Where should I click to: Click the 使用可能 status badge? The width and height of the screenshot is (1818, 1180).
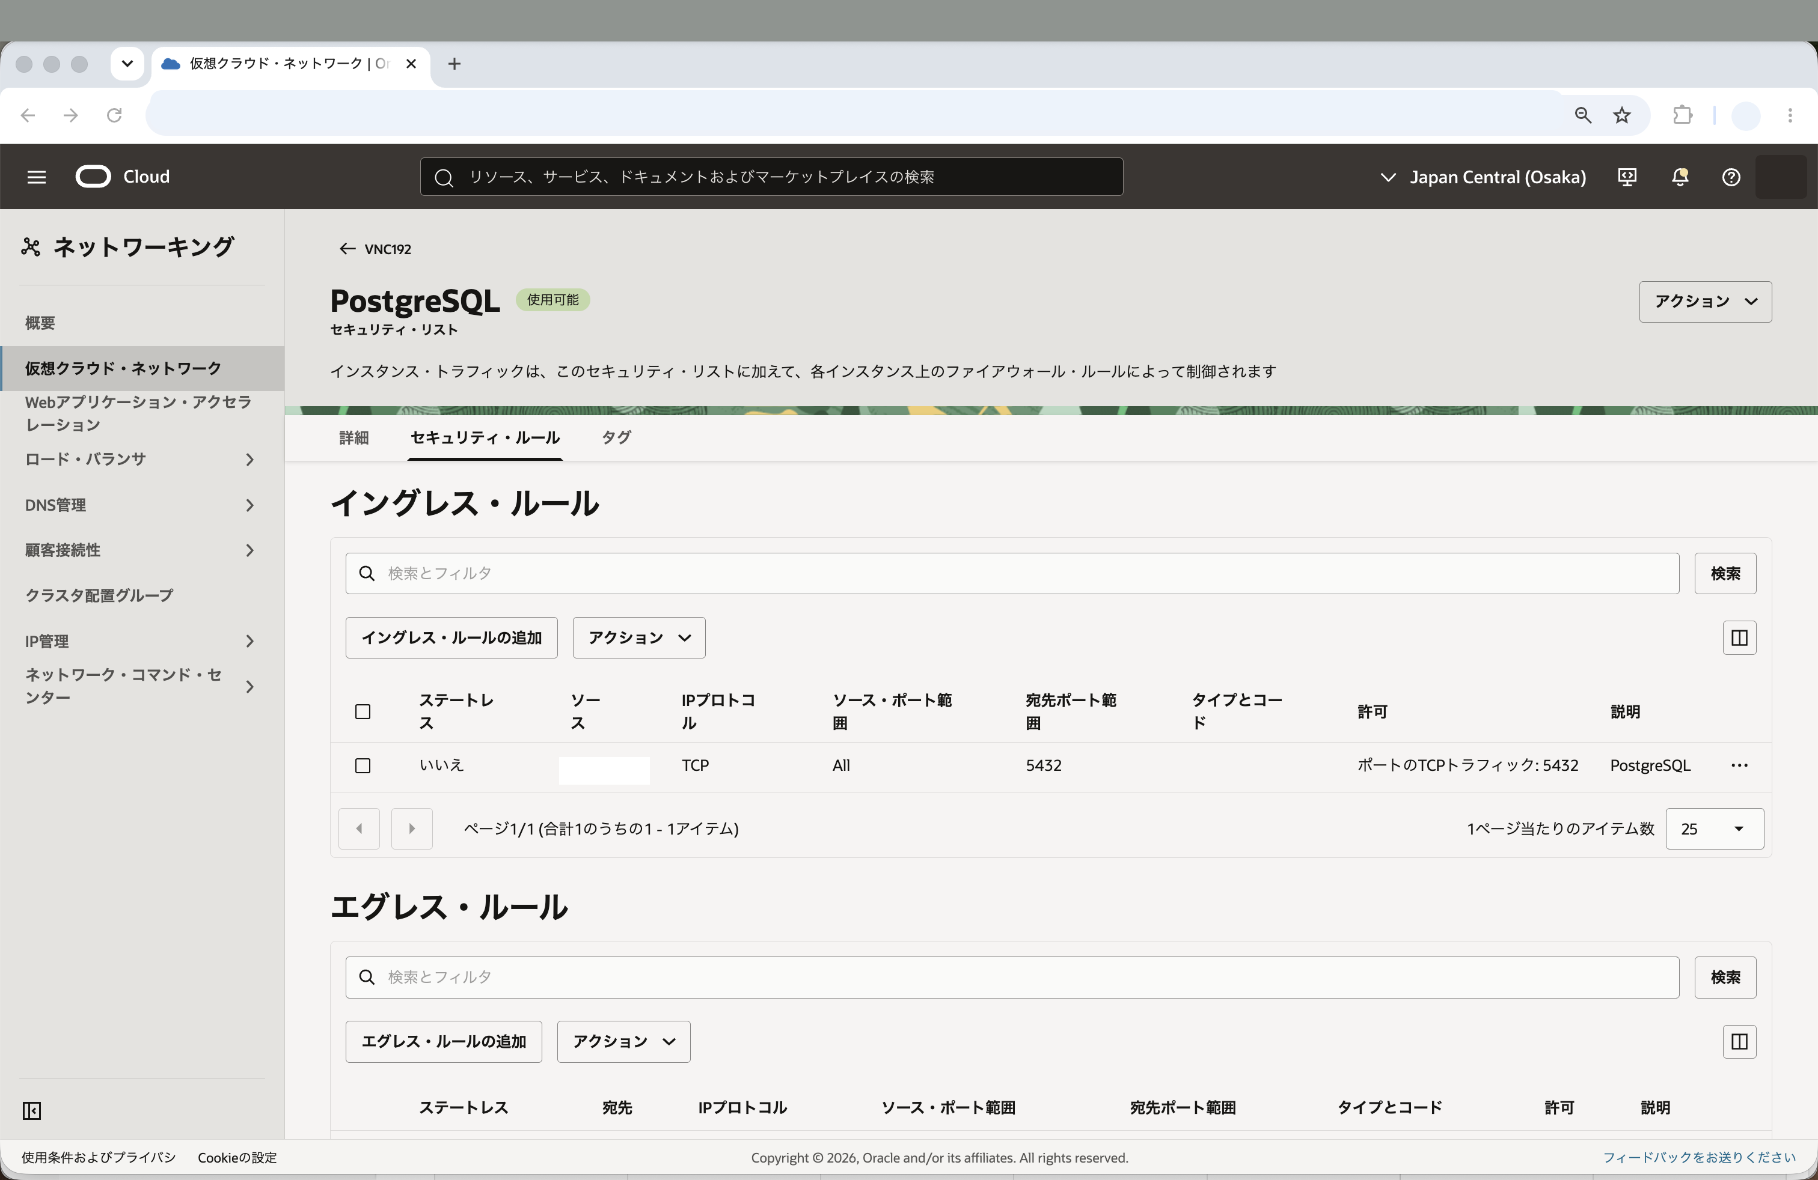pos(552,300)
